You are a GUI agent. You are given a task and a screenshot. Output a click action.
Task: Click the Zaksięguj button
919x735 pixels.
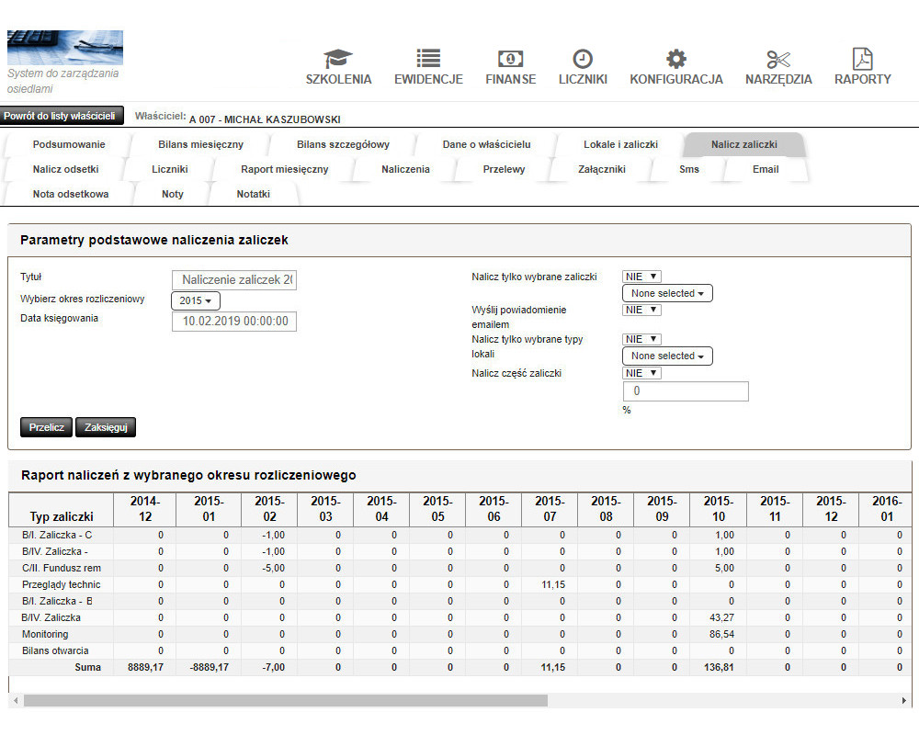click(106, 427)
